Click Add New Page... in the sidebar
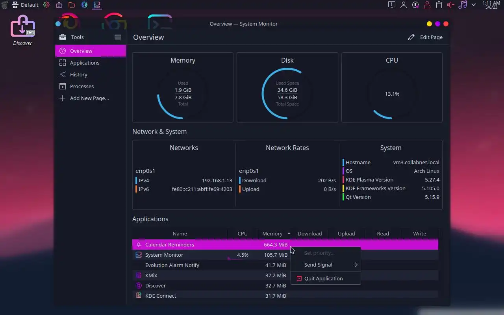The width and height of the screenshot is (504, 315). coord(91,98)
